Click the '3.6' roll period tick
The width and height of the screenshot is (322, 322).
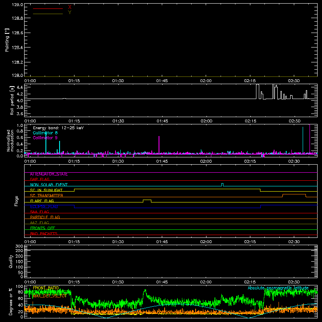20,114
